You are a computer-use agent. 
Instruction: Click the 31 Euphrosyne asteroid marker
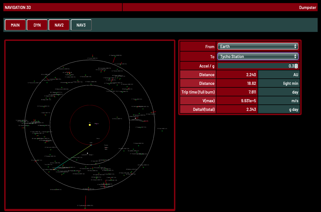coord(85,208)
